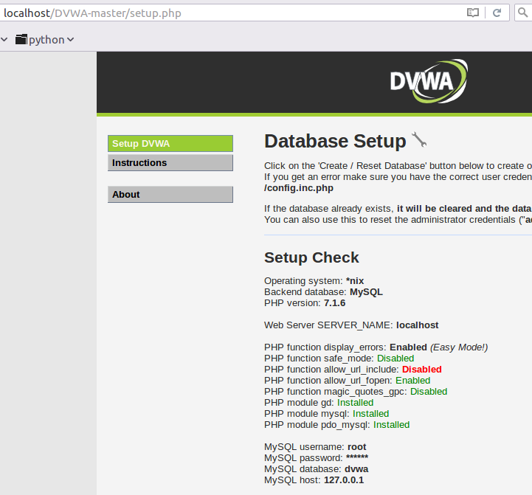Select the Setup DVWA menu item
Screen dimensions: 532x495
coord(170,144)
